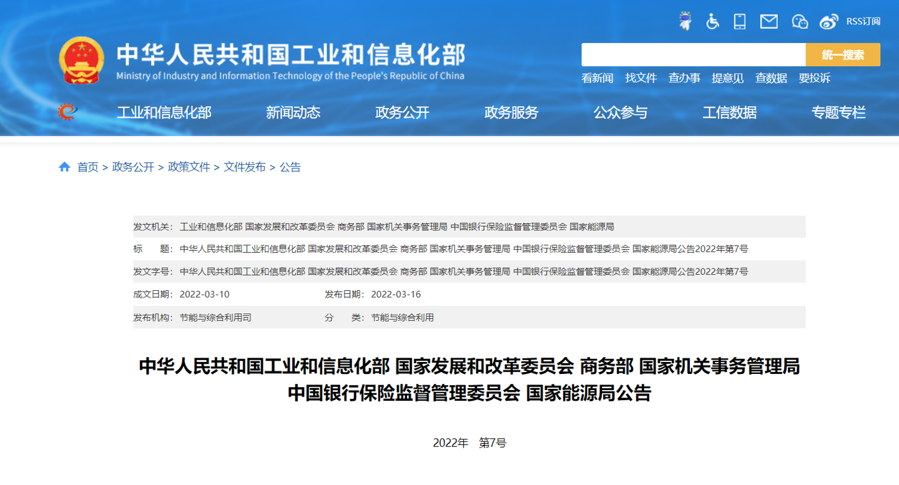Go to 专题专栏 in the navigation bar

coord(838,112)
